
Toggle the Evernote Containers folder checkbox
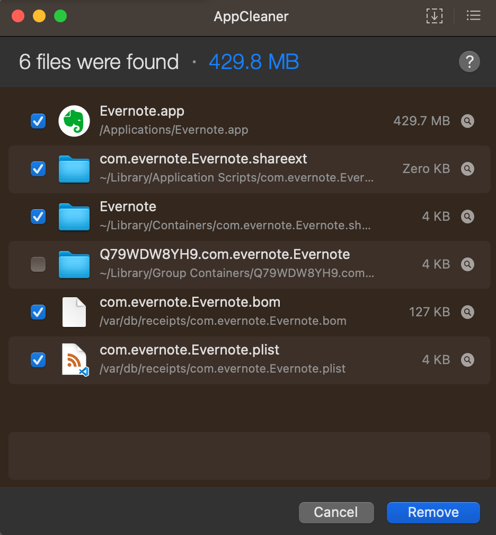(38, 217)
